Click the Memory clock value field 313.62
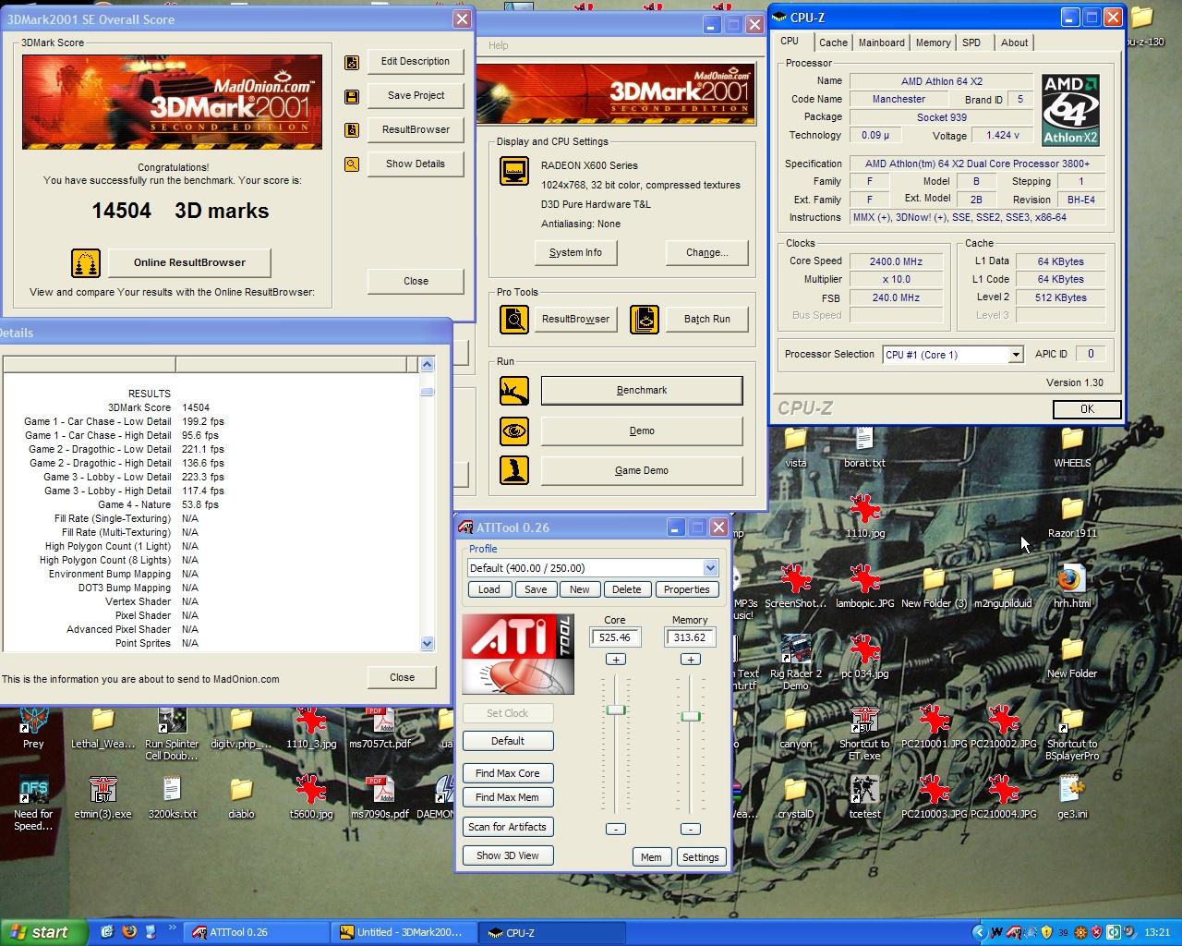The height and width of the screenshot is (946, 1182). pos(690,637)
